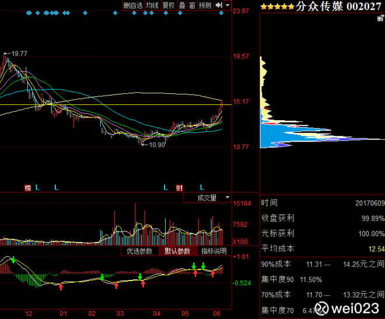
Task: Click the date value 20170609
Action: point(370,203)
